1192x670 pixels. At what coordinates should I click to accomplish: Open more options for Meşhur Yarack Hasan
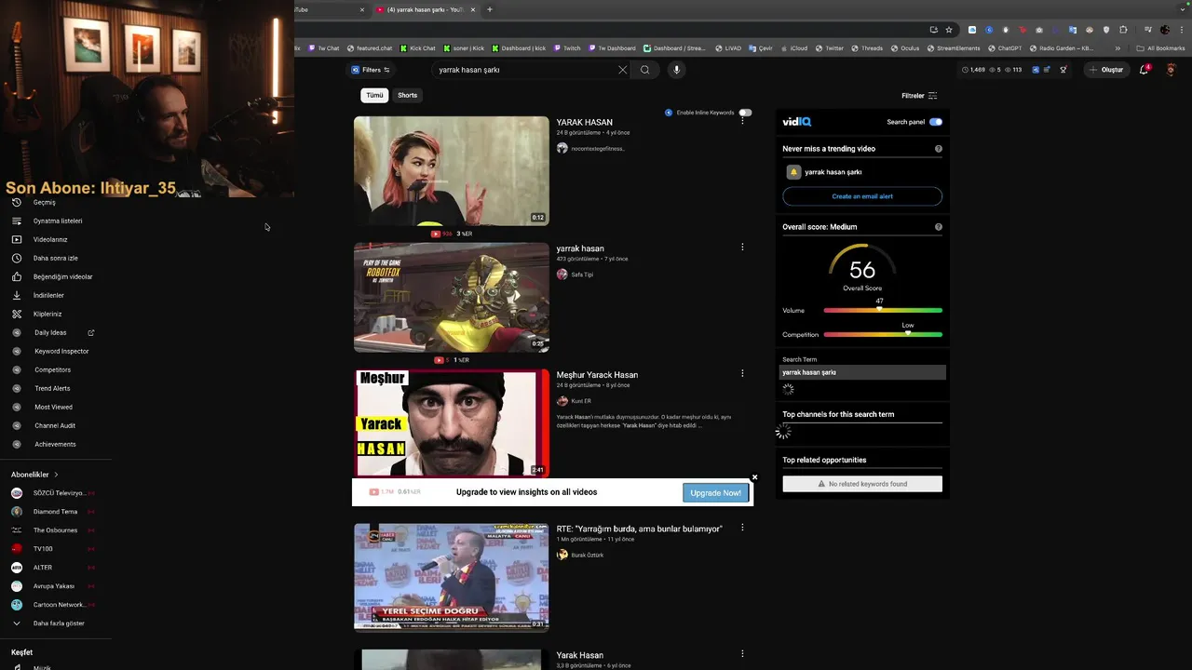(x=742, y=373)
